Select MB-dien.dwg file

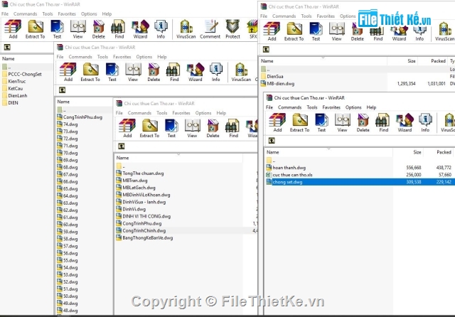[x=277, y=84]
